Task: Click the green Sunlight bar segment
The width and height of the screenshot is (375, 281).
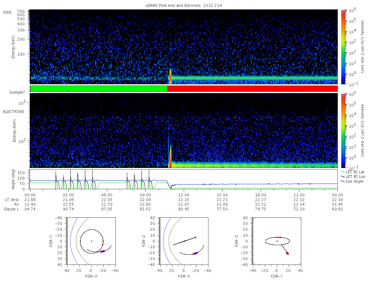Action: pyautogui.click(x=99, y=89)
